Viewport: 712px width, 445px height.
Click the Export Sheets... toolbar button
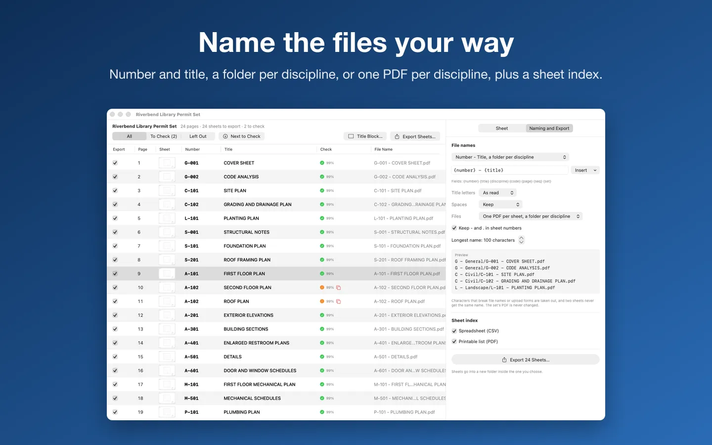pos(415,136)
